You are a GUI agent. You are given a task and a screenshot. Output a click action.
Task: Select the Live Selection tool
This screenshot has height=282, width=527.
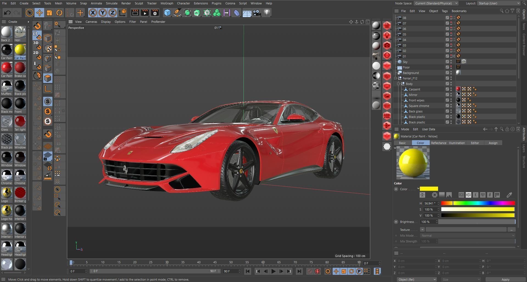coord(29,13)
